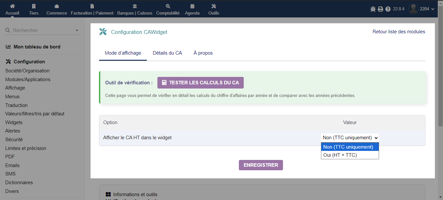Click the search magnifier icon
The height and width of the screenshot is (200, 443).
tap(8, 30)
